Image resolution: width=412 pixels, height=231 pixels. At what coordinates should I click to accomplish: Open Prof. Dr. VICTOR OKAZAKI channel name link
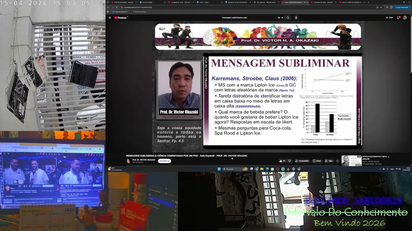[x=144, y=160]
